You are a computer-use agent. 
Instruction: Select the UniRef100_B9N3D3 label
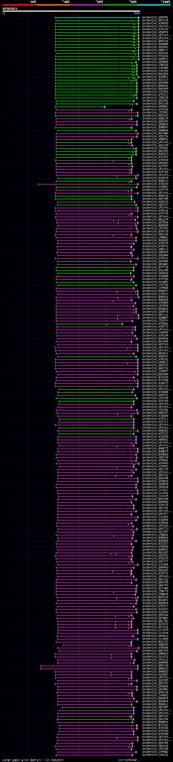[155, 431]
